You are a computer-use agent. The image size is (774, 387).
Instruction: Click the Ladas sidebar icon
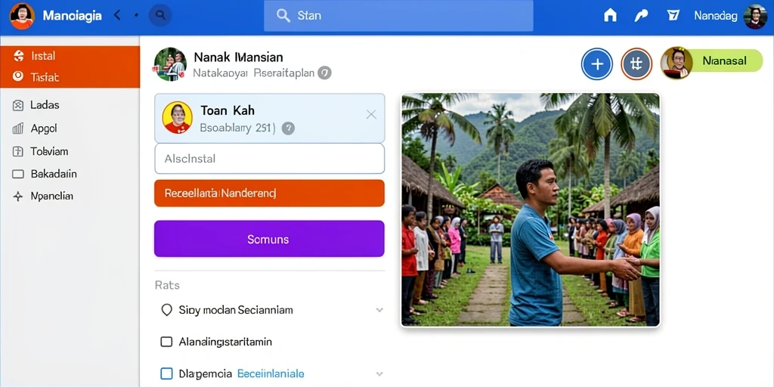(18, 105)
